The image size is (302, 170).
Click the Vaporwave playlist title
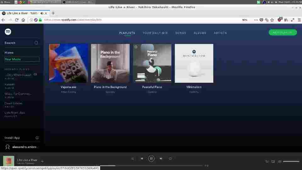(68, 87)
